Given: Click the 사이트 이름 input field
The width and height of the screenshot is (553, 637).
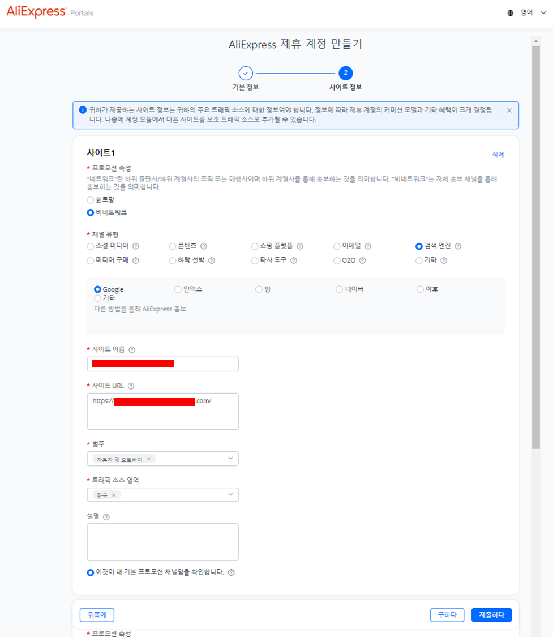Looking at the screenshot, I should [x=162, y=364].
